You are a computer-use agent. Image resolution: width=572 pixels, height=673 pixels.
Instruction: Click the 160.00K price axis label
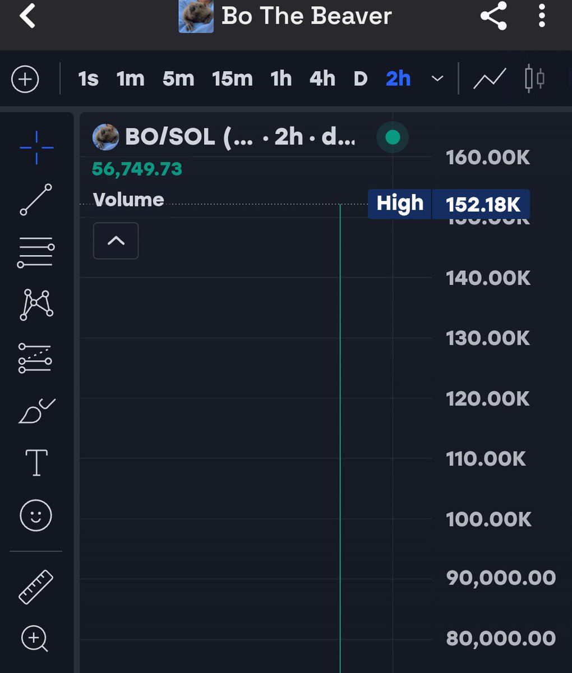(488, 158)
